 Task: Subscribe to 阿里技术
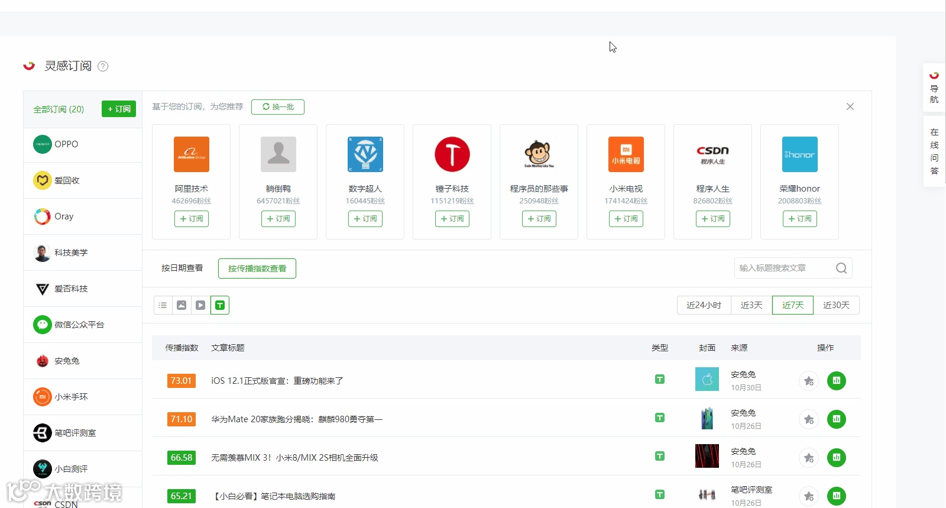tap(192, 219)
